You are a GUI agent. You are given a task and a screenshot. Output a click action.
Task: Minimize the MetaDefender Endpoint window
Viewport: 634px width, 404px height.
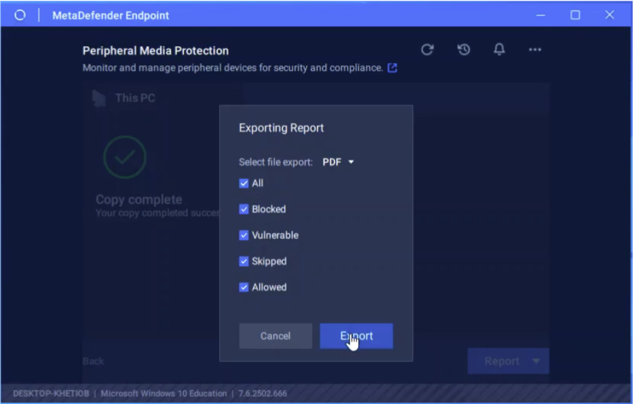[540, 16]
